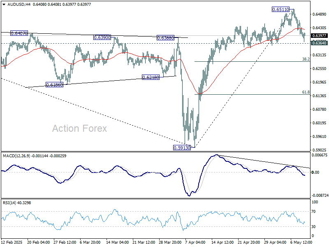Viewport: 329px width, 247px height.
Task: Select the 0.65110 peak price label
Action: [x=280, y=9]
